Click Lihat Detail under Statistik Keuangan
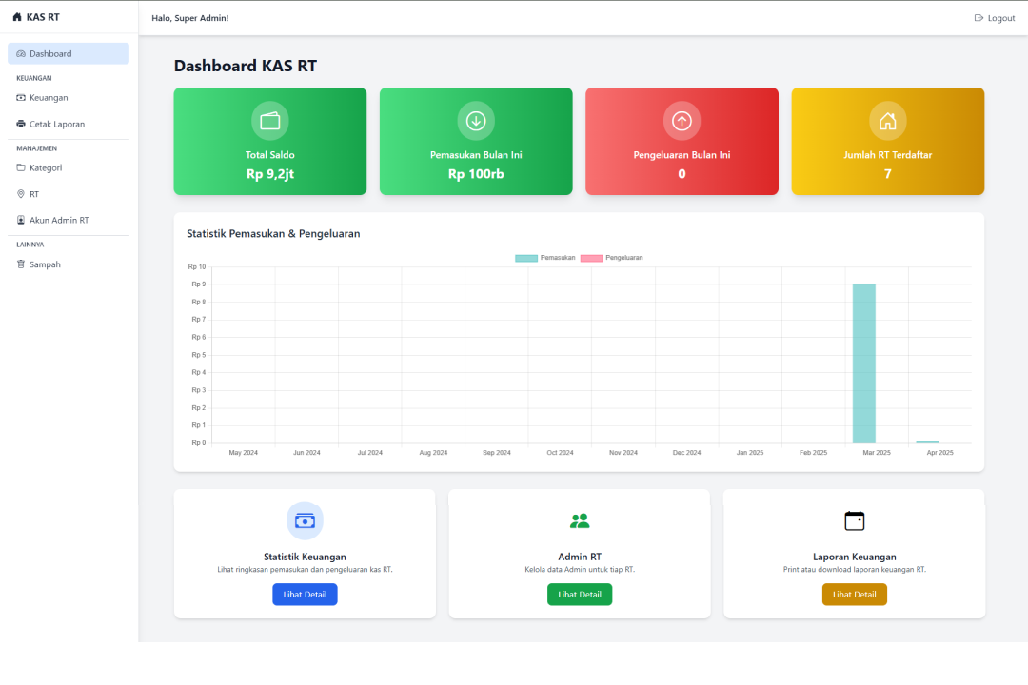1028x685 pixels. pos(305,594)
